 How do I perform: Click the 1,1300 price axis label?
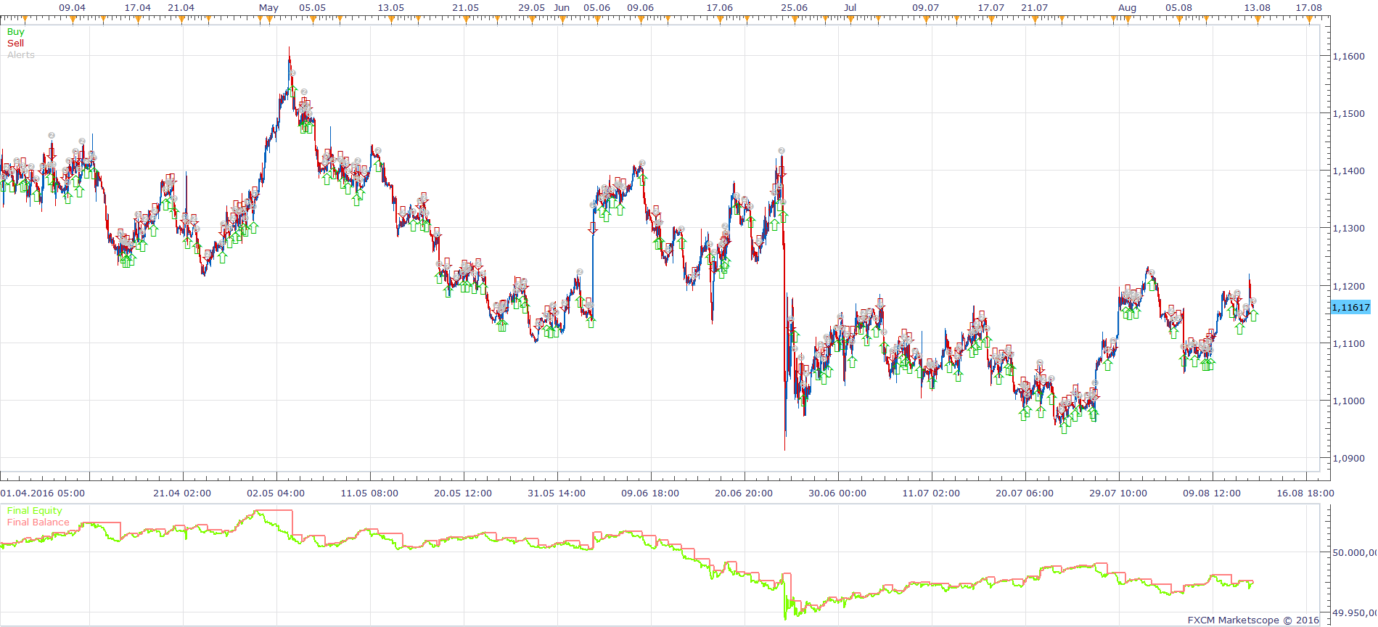(x=1349, y=229)
